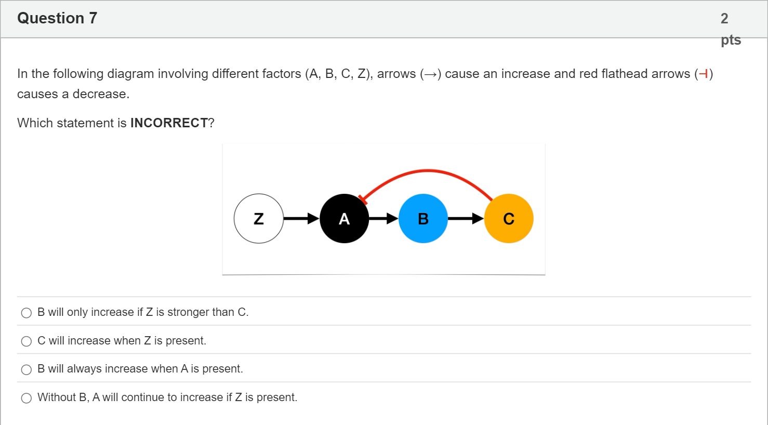Image resolution: width=768 pixels, height=425 pixels.
Task: Click the 'Question 7' heading
Action: click(x=57, y=18)
